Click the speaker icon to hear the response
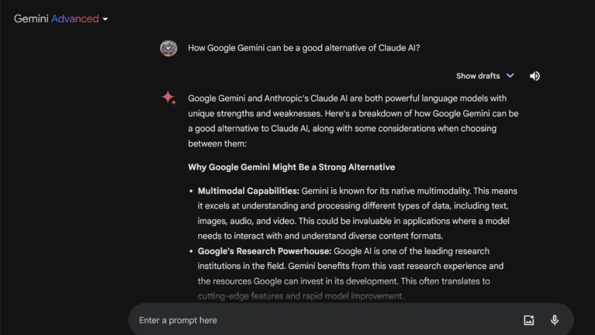 (x=535, y=76)
